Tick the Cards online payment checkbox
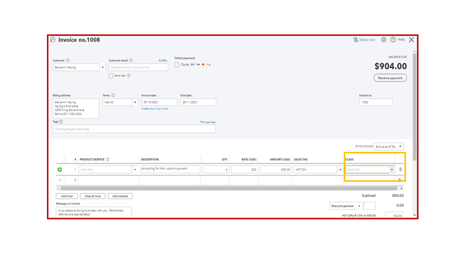Viewport: 459px width, 258px height. click(x=177, y=65)
